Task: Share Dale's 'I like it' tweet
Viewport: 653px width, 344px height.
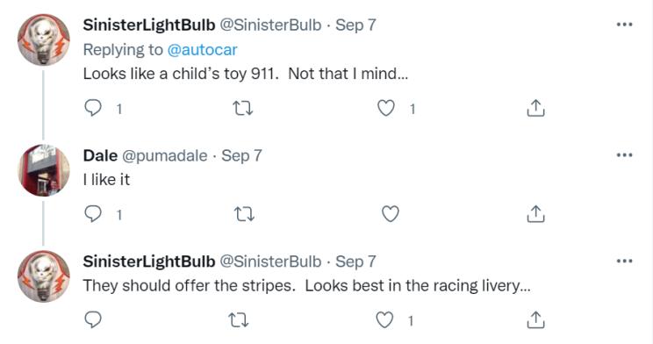Action: click(x=535, y=213)
